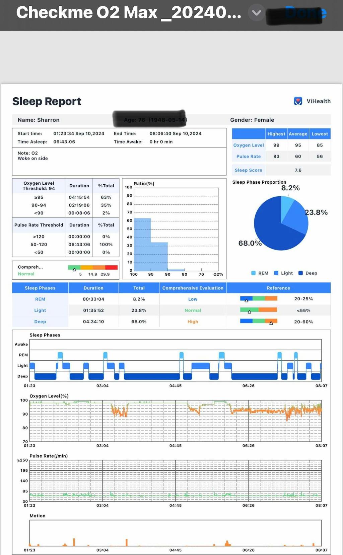343x555 pixels.
Task: Click the Comprehensive Evaluation column header
Action: tap(193, 288)
